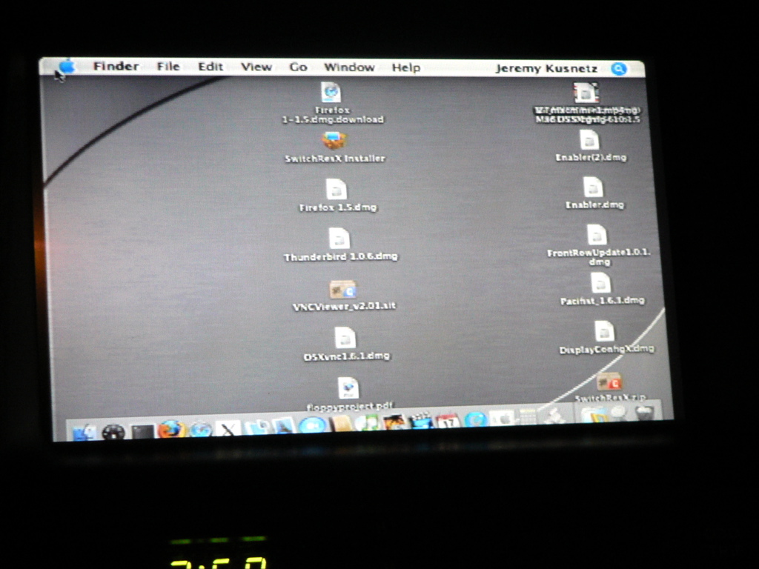
Task: Launch Terminal from the Dock
Action: (143, 431)
